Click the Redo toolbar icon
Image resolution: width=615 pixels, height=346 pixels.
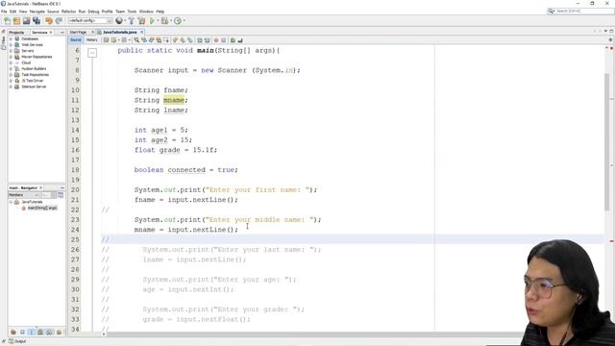click(59, 21)
